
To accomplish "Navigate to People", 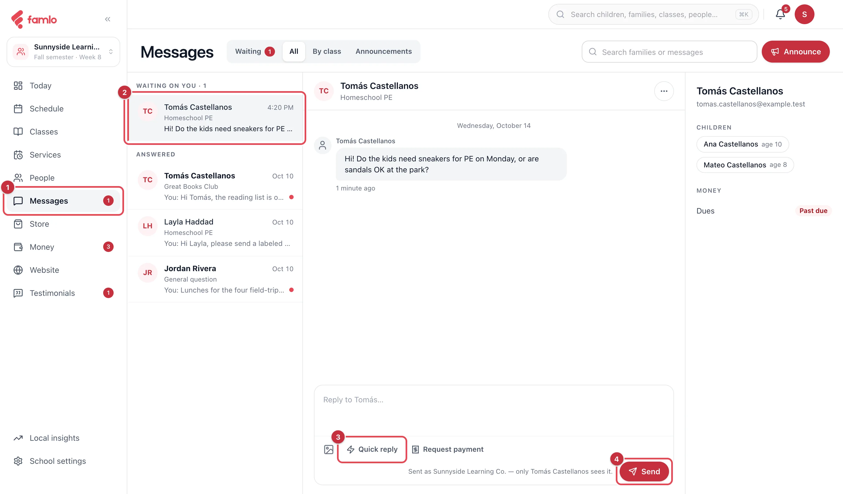I will click(x=63, y=178).
